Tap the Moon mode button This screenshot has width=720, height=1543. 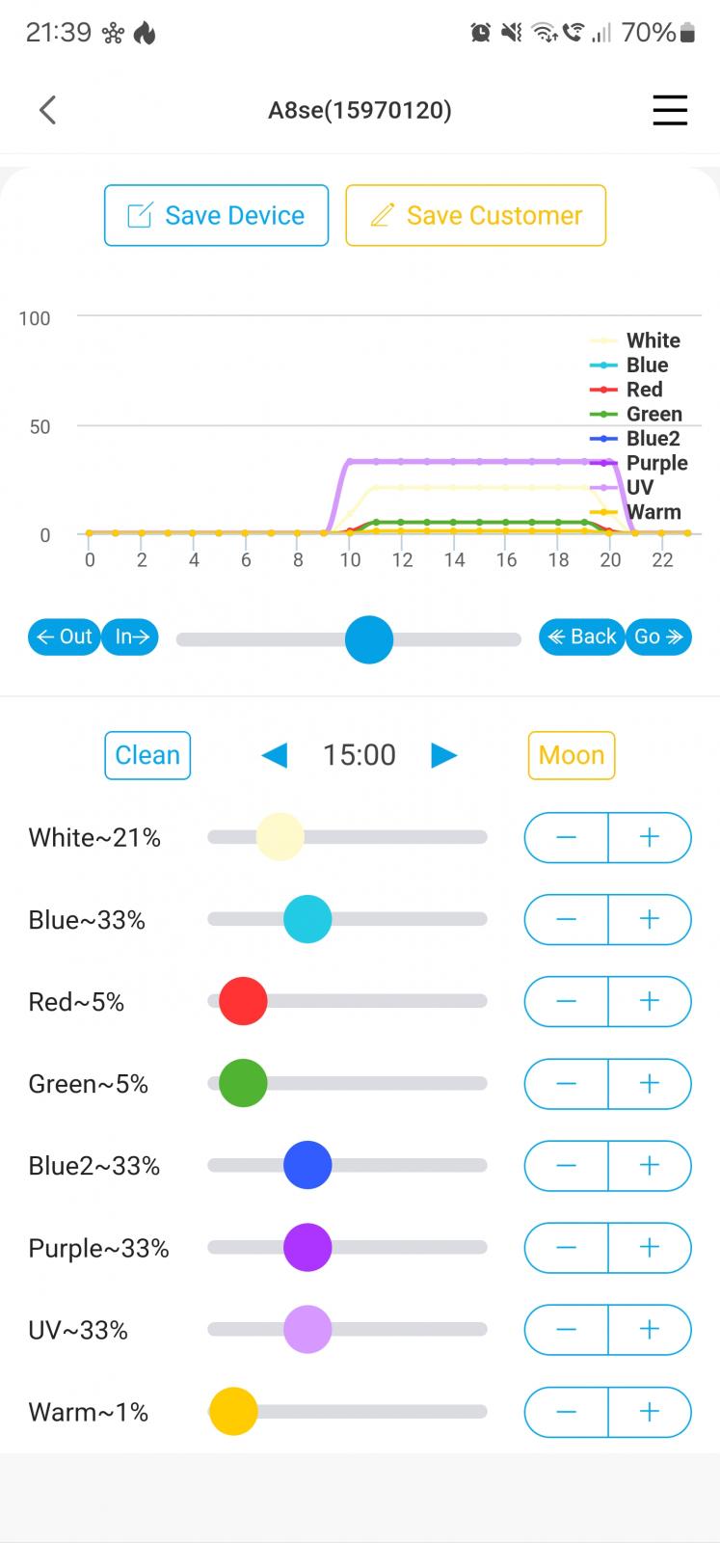coord(571,755)
